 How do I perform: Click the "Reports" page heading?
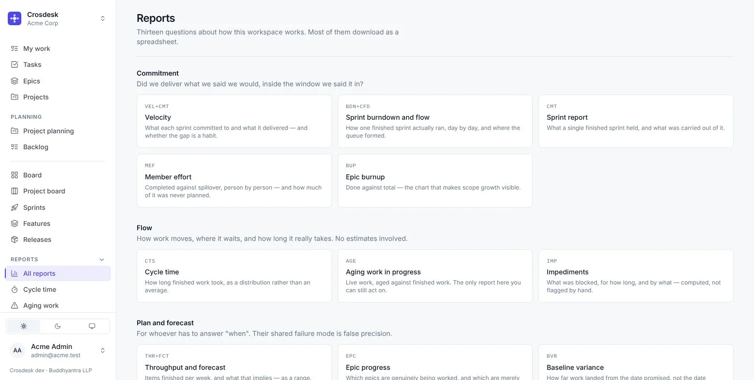coord(156,18)
